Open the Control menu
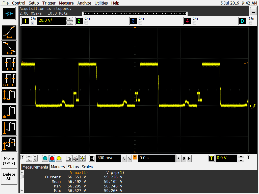This screenshot has width=259, height=194. [18, 3]
